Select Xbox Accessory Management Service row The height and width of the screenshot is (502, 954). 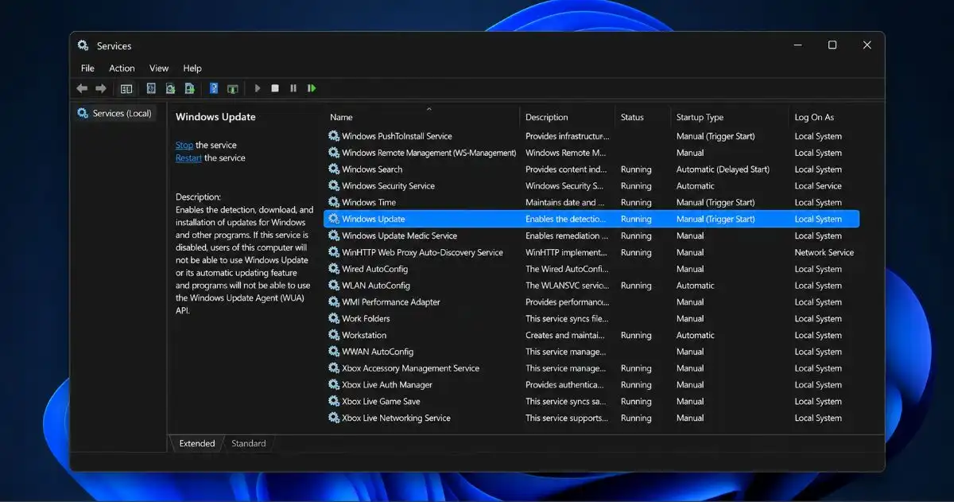point(591,368)
